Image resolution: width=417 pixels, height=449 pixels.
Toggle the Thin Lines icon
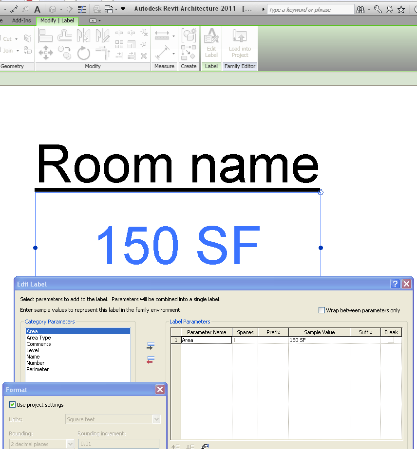coord(82,9)
